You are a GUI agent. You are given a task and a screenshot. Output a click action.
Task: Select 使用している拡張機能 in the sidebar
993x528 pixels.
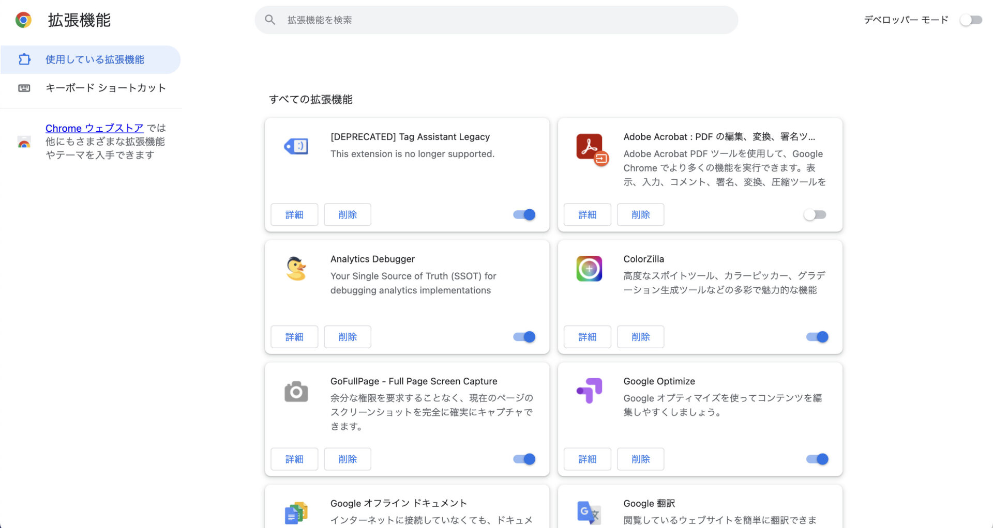click(x=91, y=59)
